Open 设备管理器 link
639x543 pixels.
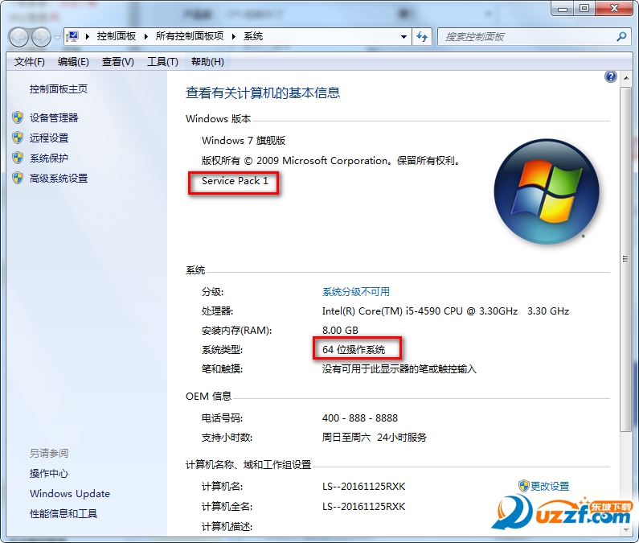point(54,118)
